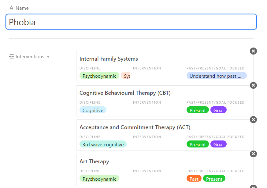Click Psychodynamic tag in Art Therapy card
This screenshot has height=188, width=267.
(x=99, y=179)
